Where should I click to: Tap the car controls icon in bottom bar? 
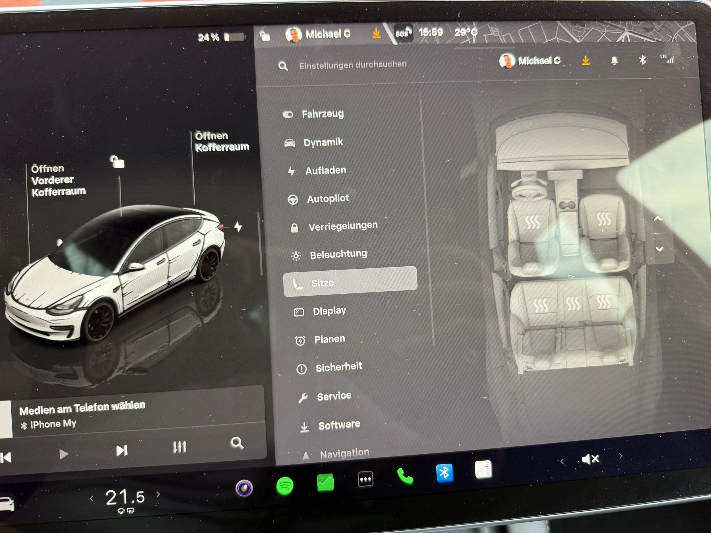click(x=7, y=504)
